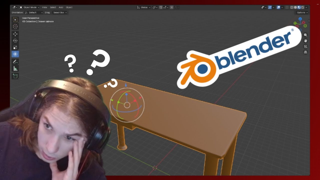320x180 pixels.
Task: Toggle show overlays button
Action: 278,7
